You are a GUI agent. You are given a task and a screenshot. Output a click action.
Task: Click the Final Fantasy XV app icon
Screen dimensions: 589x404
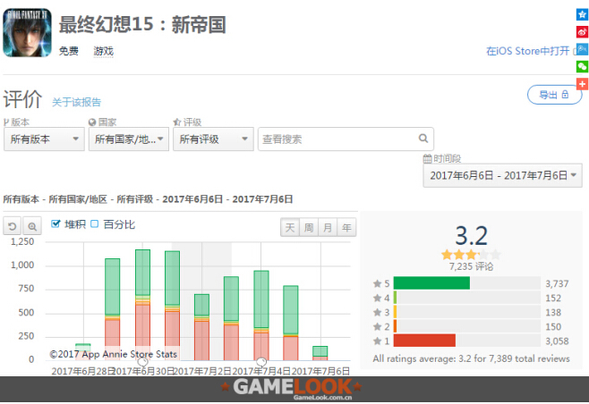point(27,33)
